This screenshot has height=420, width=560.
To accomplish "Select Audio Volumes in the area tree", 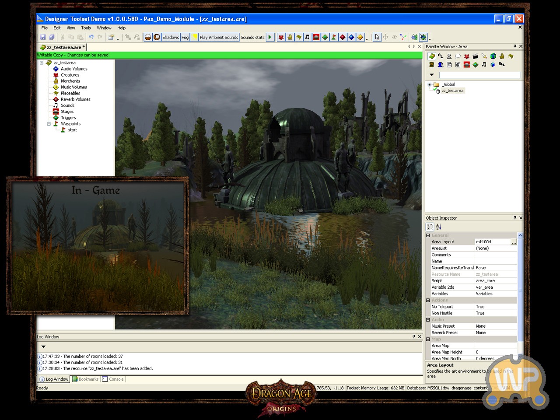I will pyautogui.click(x=74, y=69).
